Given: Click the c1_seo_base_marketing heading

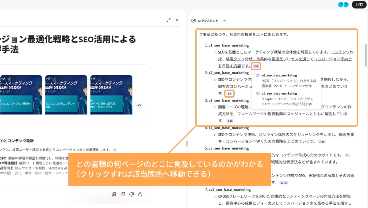Looking at the screenshot, I should 228,45.
